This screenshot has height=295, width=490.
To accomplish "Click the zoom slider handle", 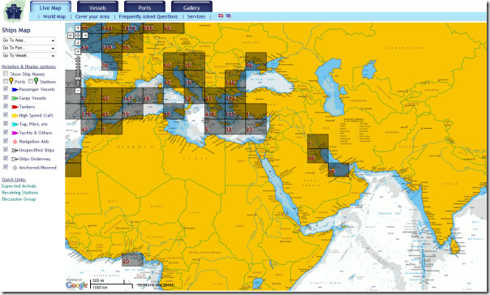I will [x=78, y=79].
